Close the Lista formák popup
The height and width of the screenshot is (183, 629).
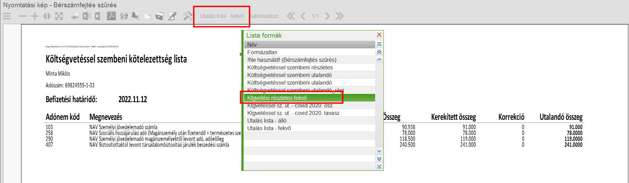379,35
